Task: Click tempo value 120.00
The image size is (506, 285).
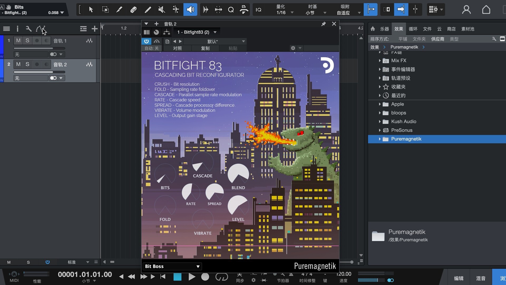Action: (x=344, y=274)
